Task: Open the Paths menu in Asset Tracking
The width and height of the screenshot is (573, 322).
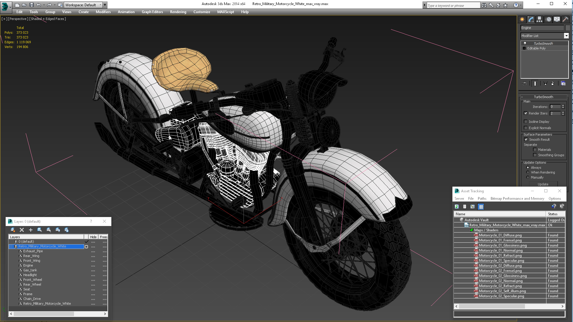Action: click(482, 199)
